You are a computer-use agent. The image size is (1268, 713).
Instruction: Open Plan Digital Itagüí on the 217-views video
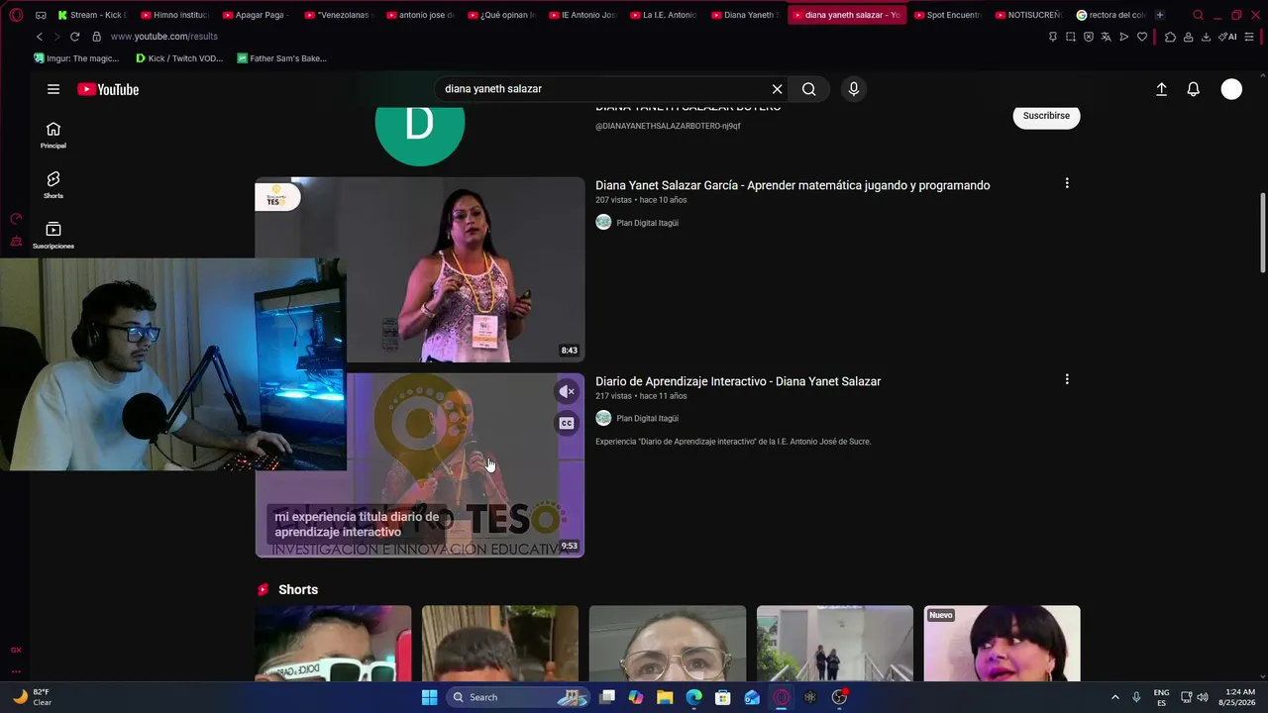click(x=648, y=419)
